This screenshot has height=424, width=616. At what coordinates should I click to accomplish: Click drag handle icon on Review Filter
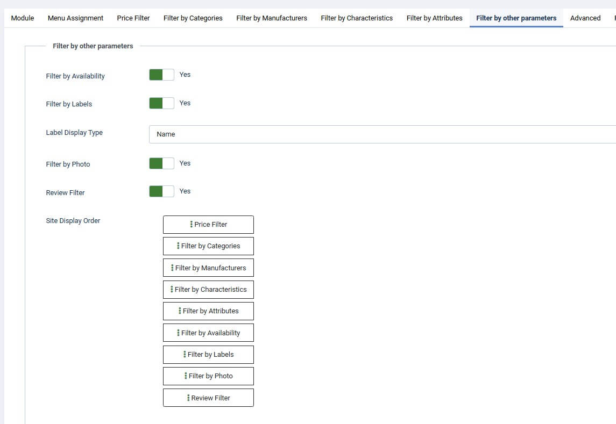point(188,398)
